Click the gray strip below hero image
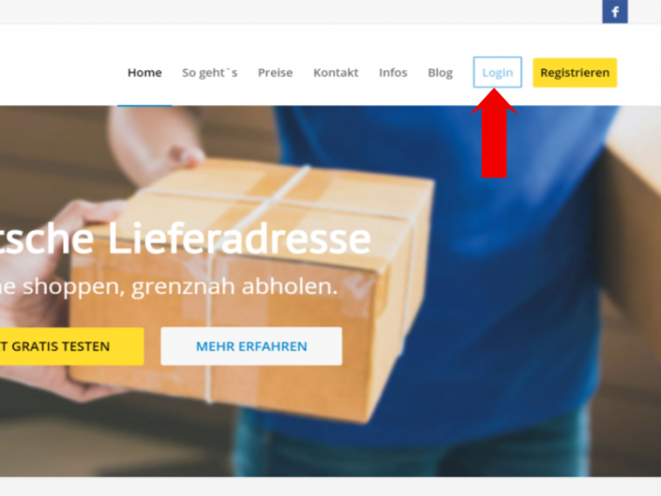Screen dimensions: 661x496 pos(330,487)
